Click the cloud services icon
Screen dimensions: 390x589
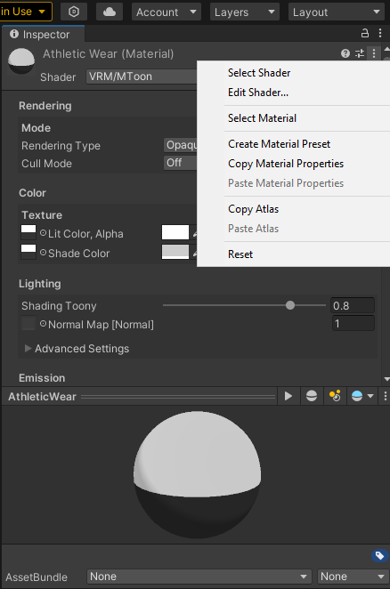coord(110,12)
